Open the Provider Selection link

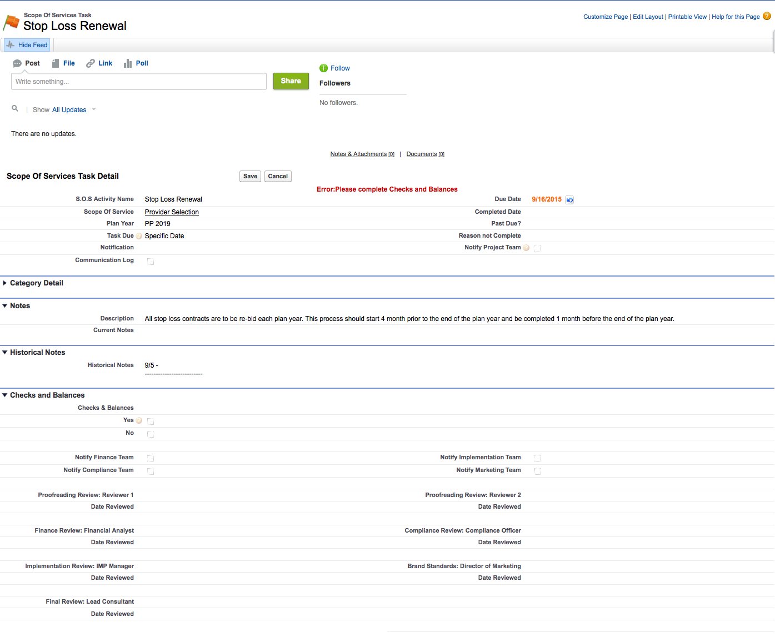(172, 212)
